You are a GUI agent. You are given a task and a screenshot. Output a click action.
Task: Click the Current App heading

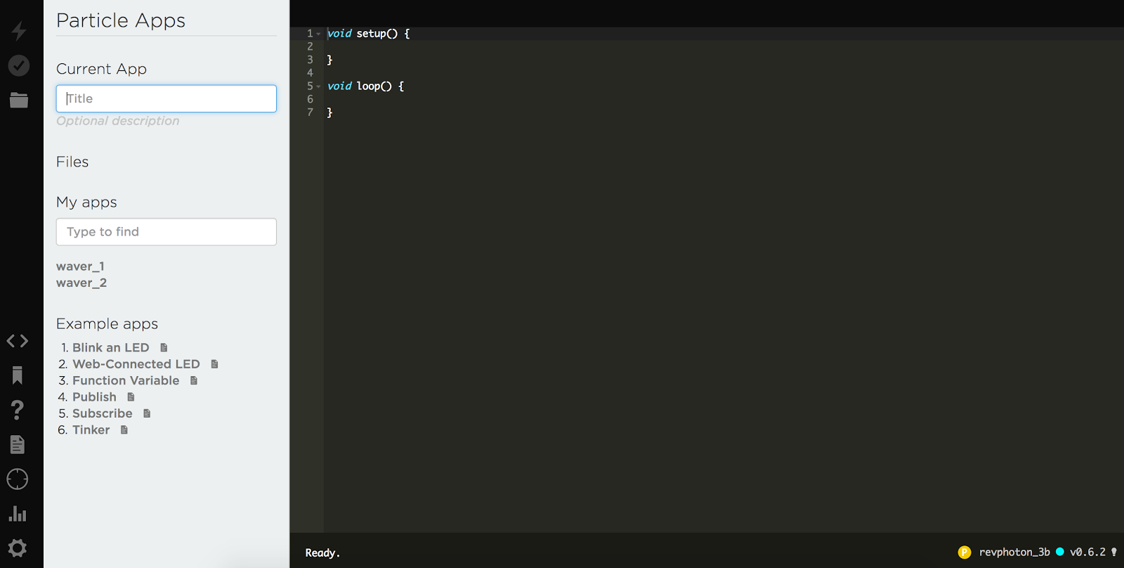[x=101, y=69]
